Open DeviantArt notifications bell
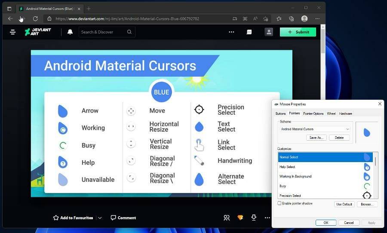 coord(70,32)
